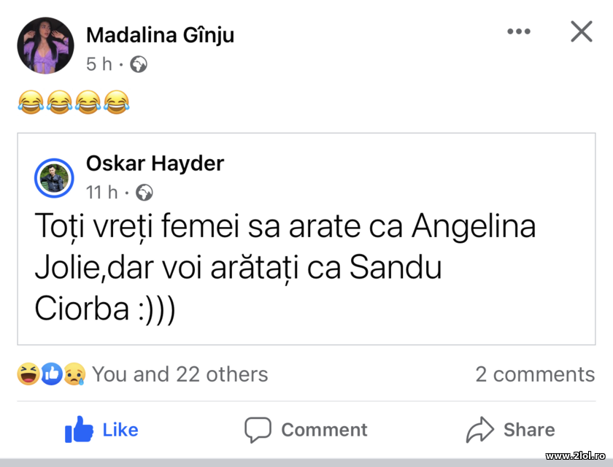This screenshot has height=467, width=613.
Task: Click Madalina Gînju's profile name
Action: click(160, 34)
